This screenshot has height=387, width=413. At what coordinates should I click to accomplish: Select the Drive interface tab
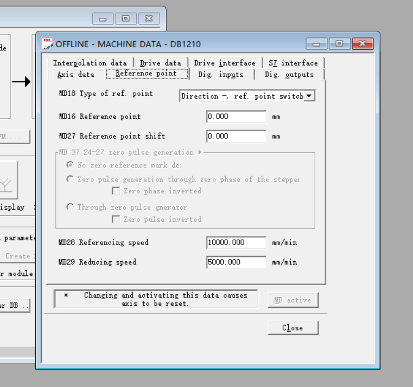[x=225, y=63]
